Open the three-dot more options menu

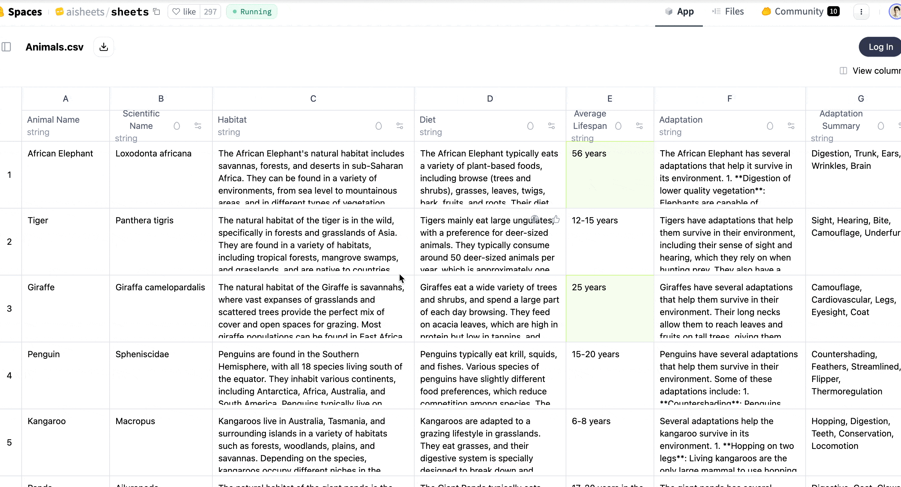861,12
